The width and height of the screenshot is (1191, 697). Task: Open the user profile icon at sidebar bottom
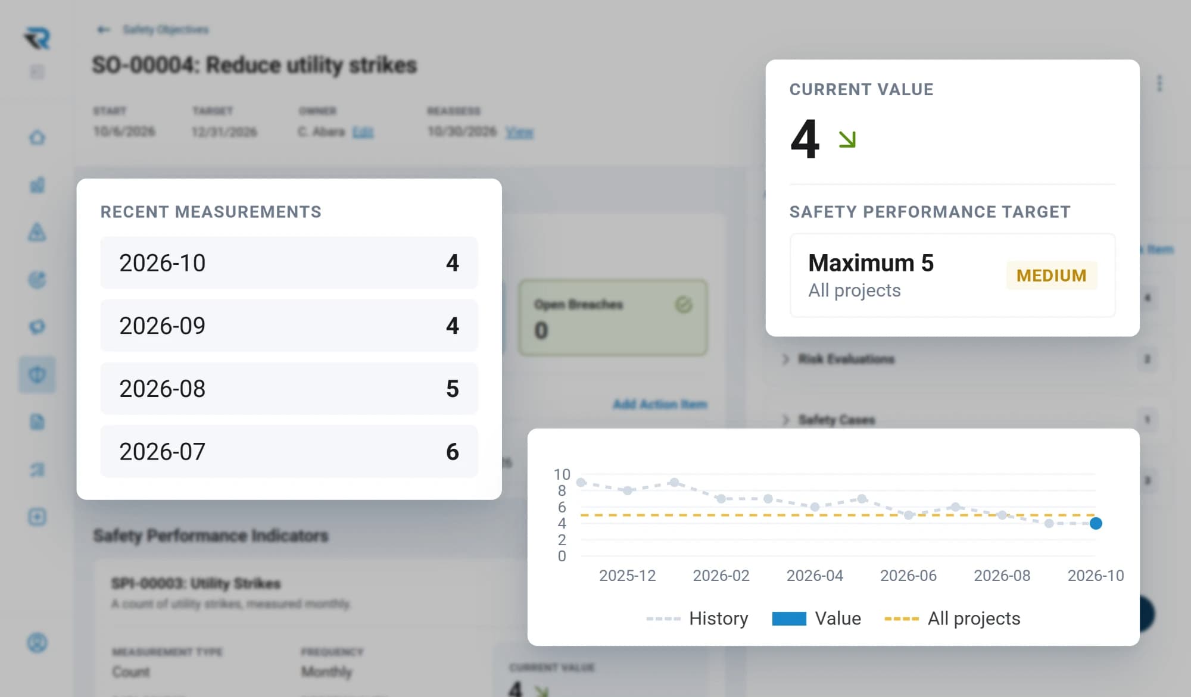37,643
